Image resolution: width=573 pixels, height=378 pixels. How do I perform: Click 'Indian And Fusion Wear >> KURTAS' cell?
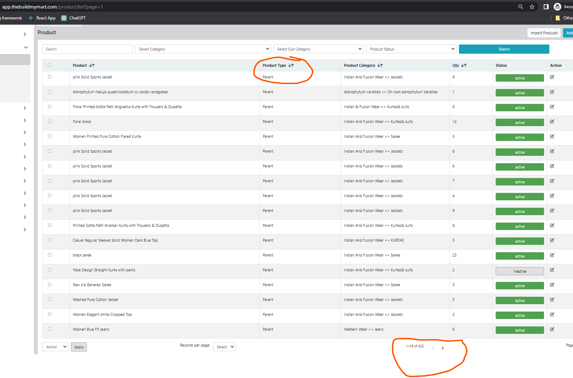(x=374, y=240)
